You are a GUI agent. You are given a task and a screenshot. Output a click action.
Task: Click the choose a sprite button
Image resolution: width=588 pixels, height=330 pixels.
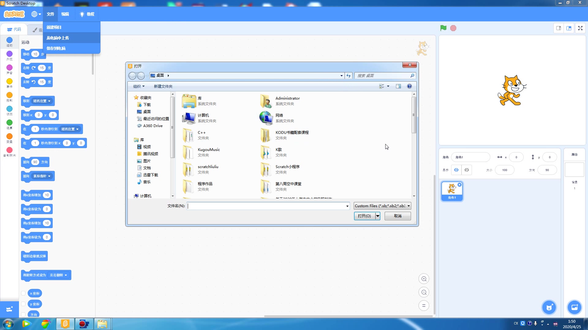(x=549, y=307)
